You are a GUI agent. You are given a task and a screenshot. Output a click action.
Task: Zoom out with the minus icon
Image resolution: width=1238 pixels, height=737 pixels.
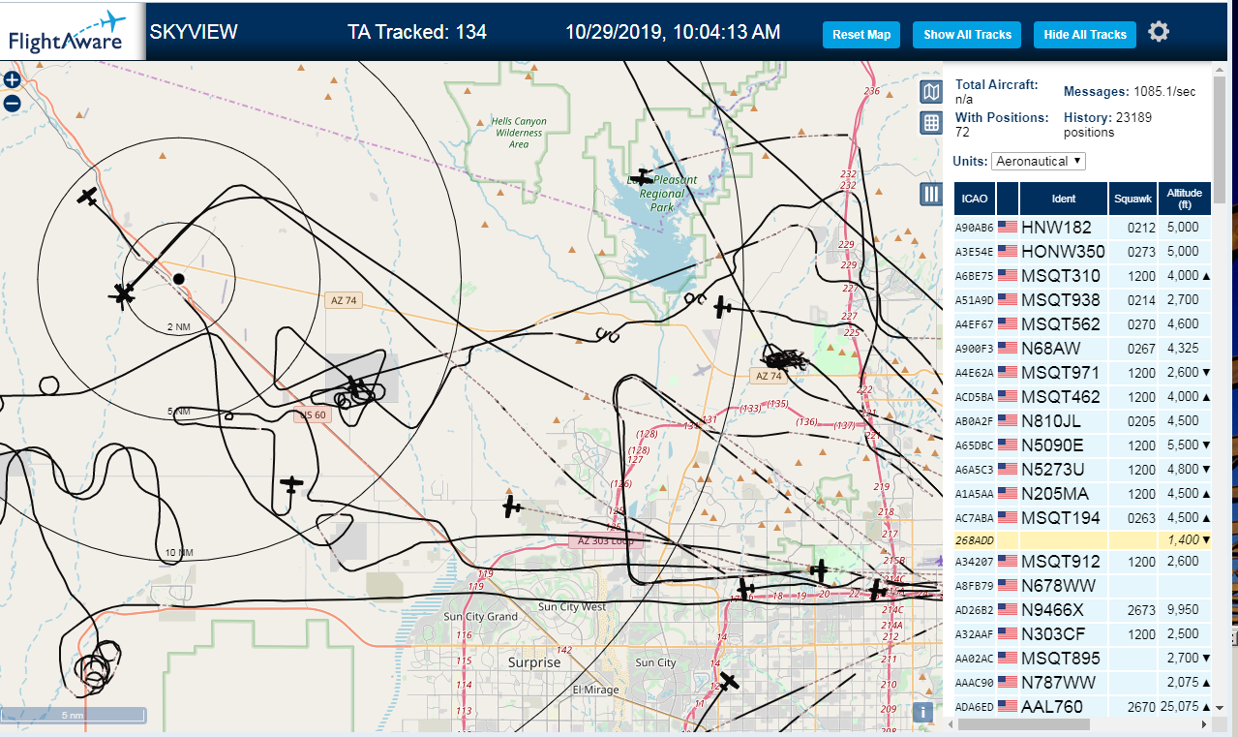12,103
